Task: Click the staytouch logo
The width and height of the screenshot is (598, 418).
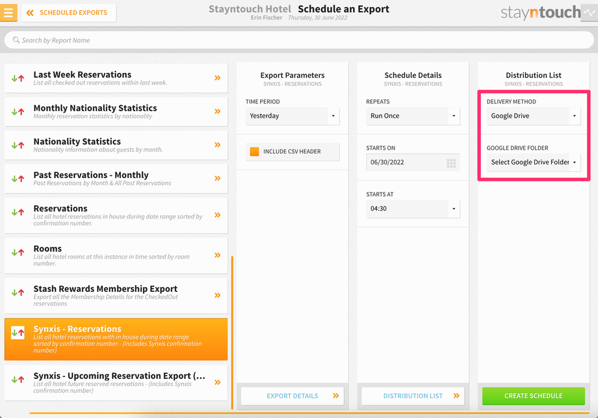Action: pos(540,12)
